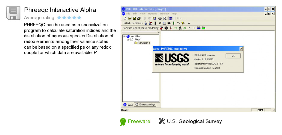
Task: Collapse the Phrqc1 tree node
Action: coord(128,39)
